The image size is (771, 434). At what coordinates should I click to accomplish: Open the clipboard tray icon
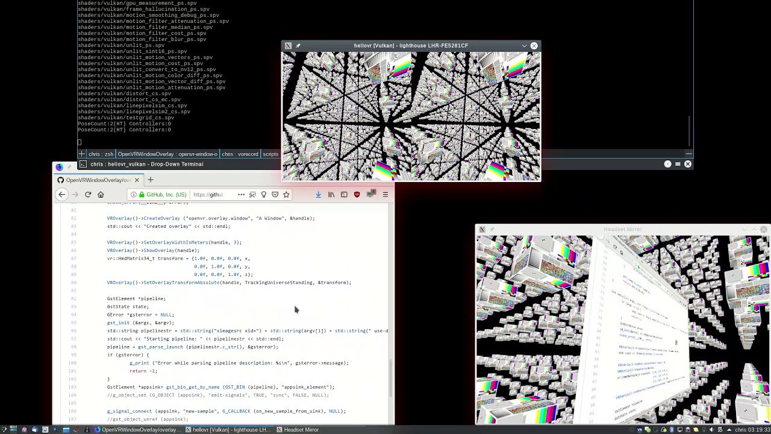pyautogui.click(x=688, y=429)
